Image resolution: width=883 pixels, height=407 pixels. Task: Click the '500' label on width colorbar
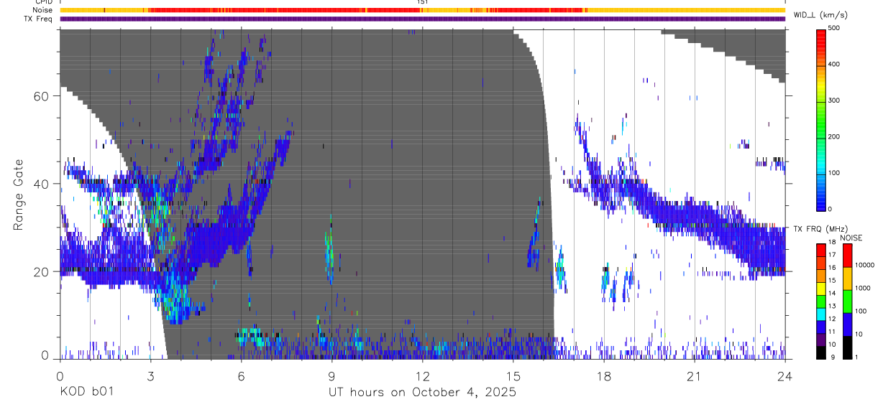pos(836,28)
